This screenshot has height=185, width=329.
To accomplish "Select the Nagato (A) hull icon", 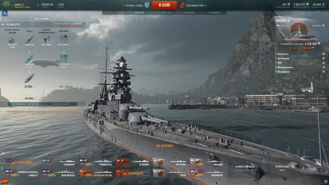I will 29,39.
